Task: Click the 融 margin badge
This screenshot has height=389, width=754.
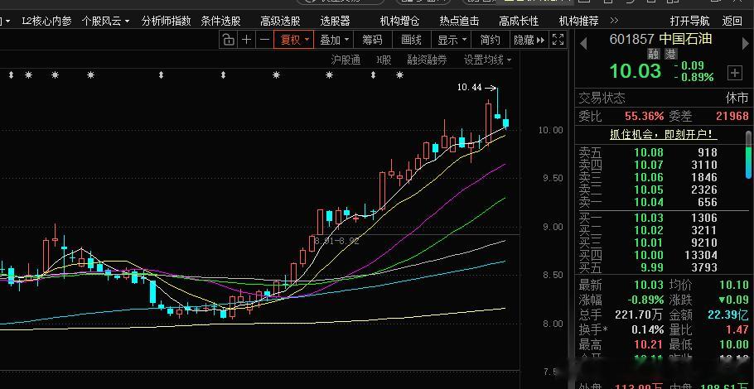Action: click(653, 55)
